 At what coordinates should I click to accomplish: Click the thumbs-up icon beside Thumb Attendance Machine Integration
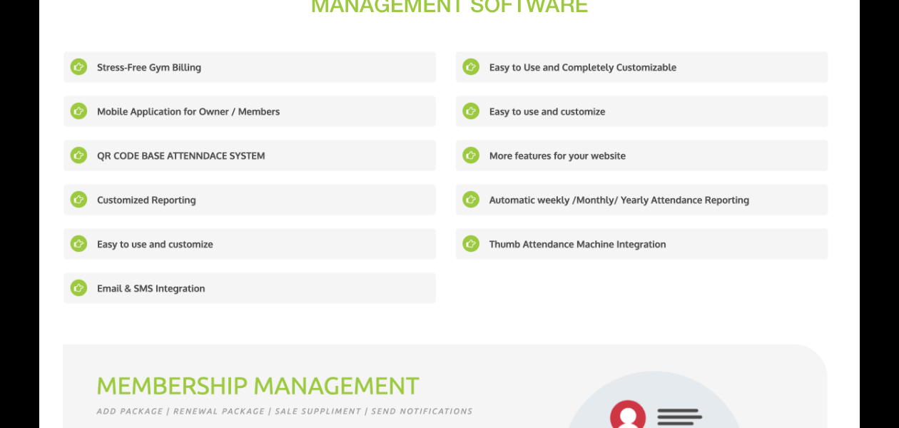point(470,243)
